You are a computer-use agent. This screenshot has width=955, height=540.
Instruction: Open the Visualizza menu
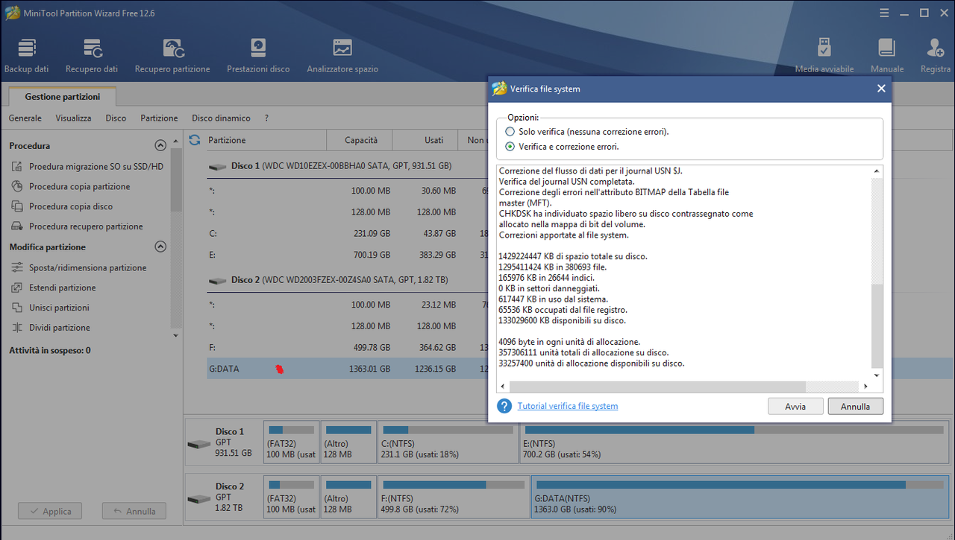click(x=73, y=118)
